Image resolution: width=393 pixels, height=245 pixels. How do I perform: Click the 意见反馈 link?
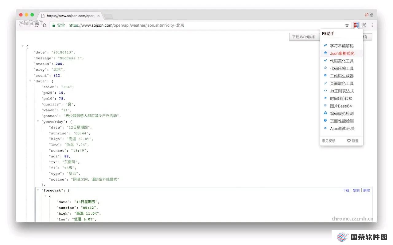tap(329, 141)
